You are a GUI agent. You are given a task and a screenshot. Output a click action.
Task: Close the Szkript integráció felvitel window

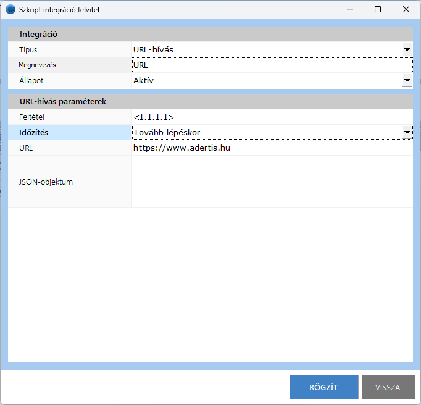(406, 9)
